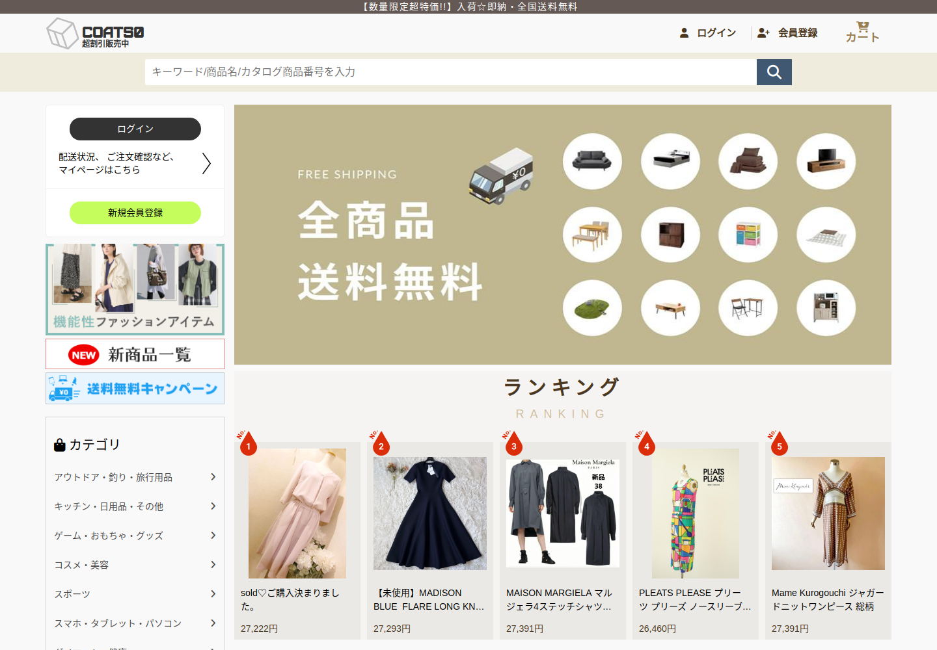Select the dark wooden cabinet circle icon
Viewport: 937px width, 650px height.
click(x=670, y=235)
